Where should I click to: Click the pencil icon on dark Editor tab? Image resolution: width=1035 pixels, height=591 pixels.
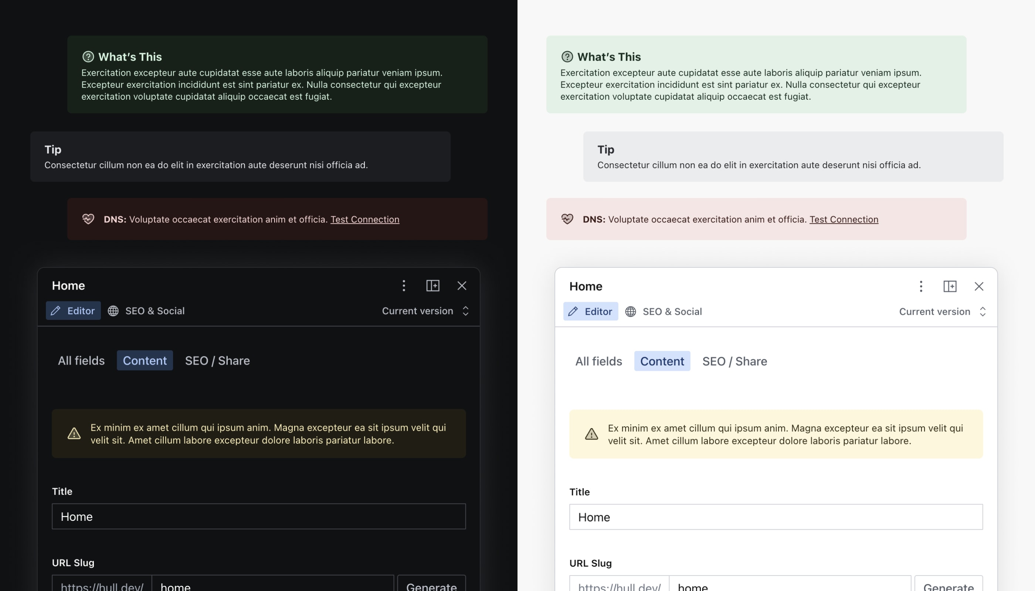pos(56,311)
